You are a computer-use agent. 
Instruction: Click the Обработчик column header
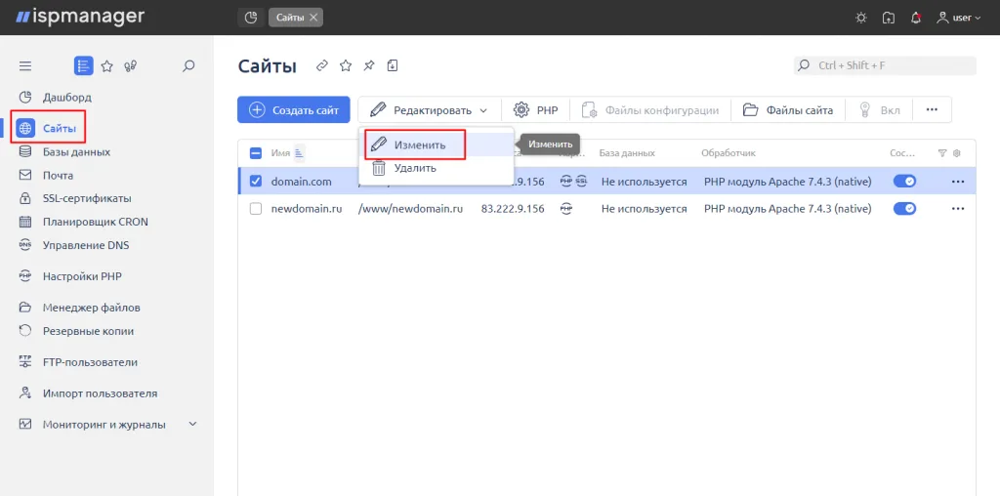pos(729,153)
